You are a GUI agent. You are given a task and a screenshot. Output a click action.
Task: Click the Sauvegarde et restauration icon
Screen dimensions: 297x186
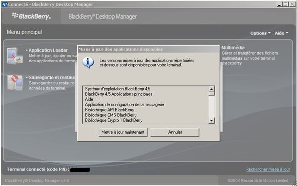[x=15, y=82]
